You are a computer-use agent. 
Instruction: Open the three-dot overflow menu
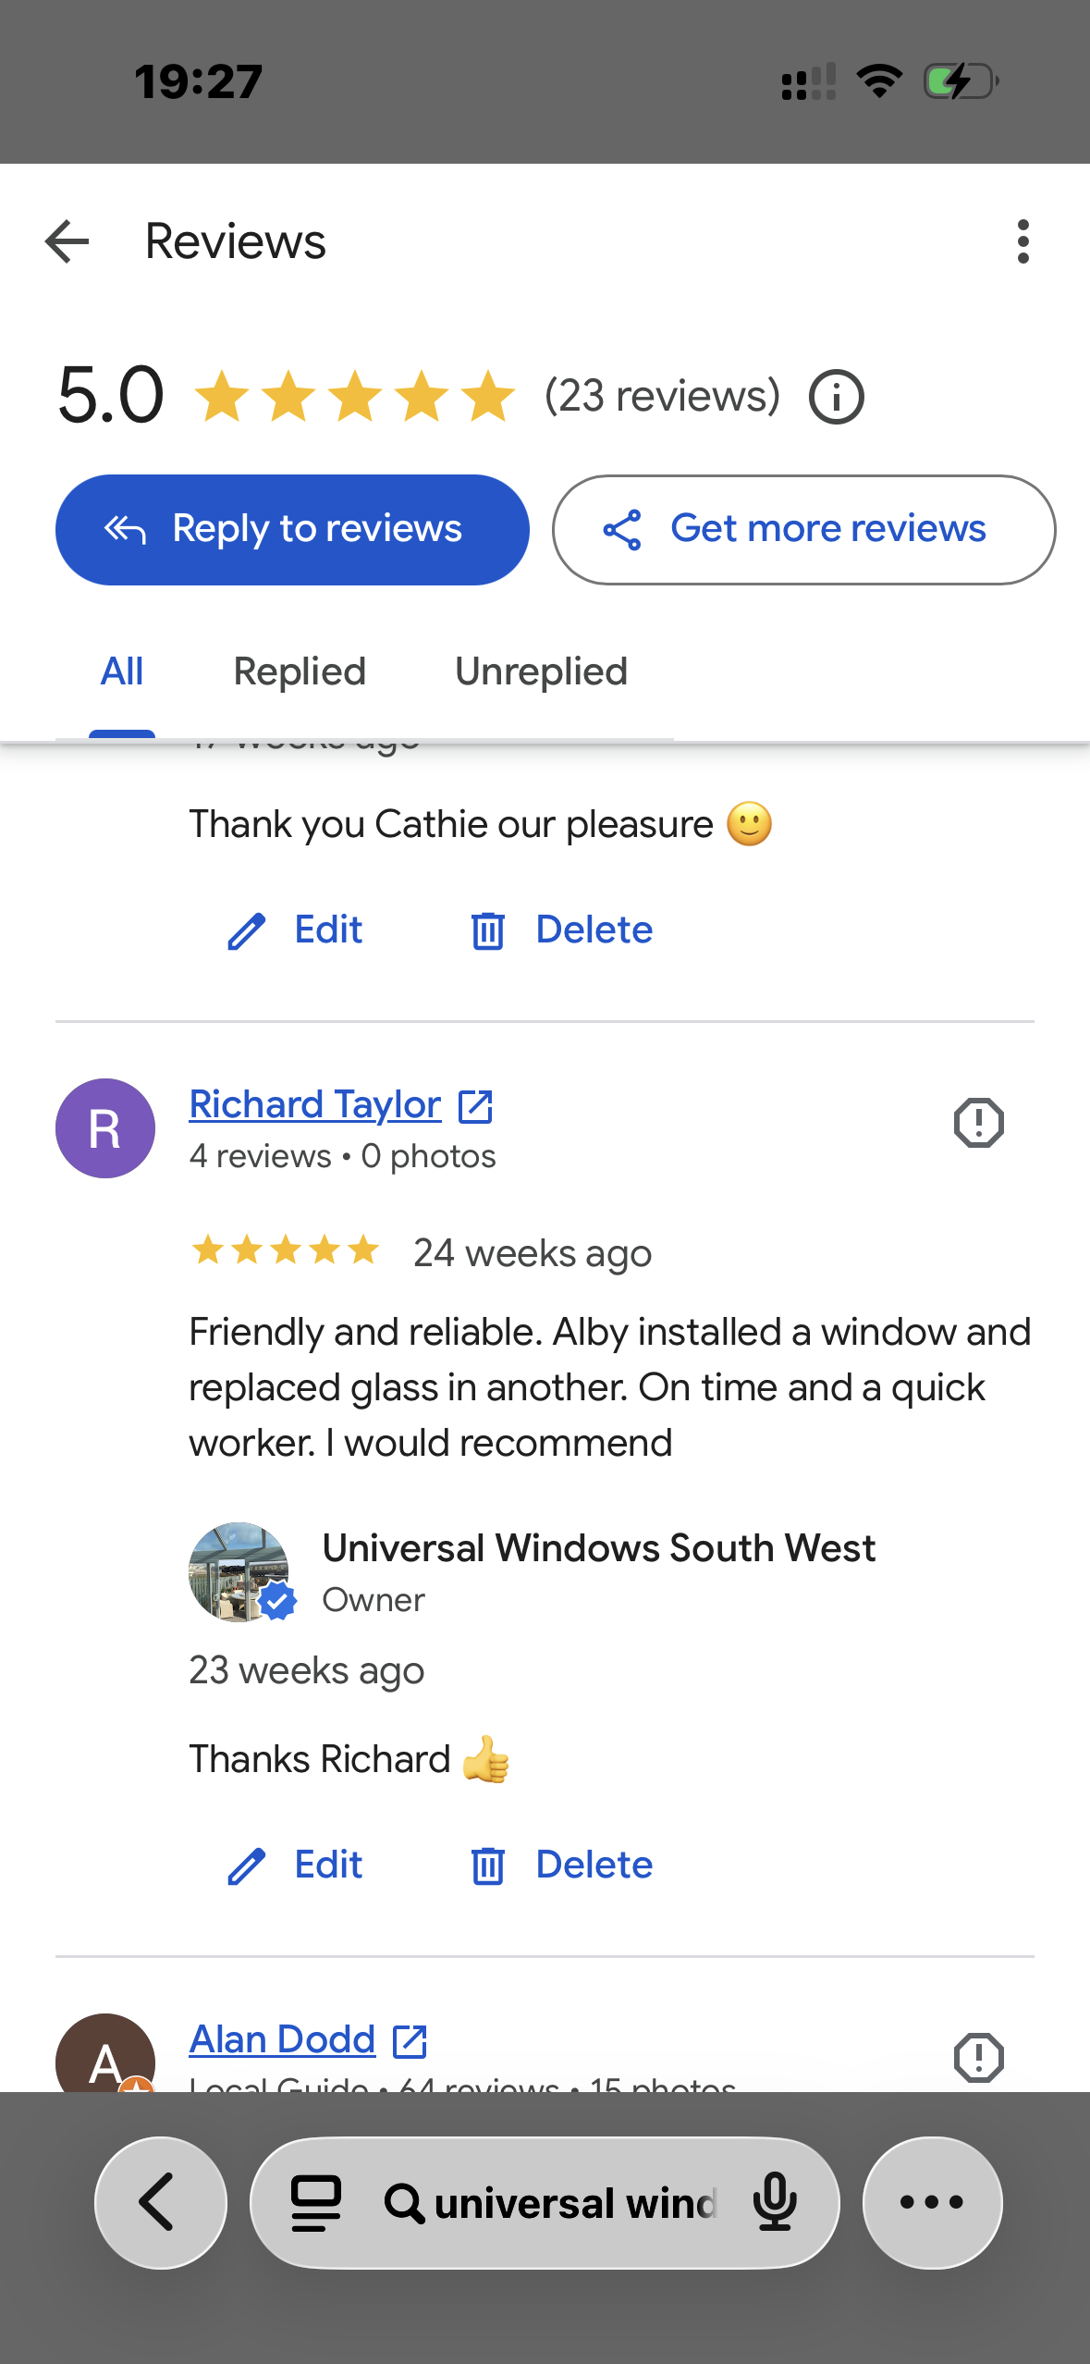tap(1023, 241)
